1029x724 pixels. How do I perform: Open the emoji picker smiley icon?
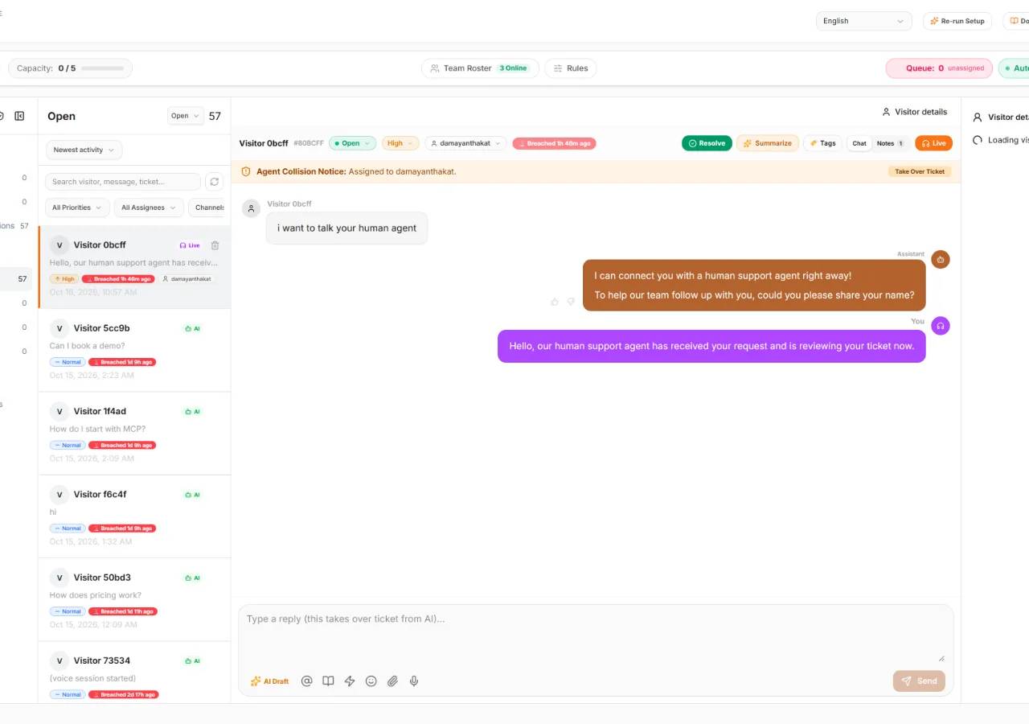(371, 681)
